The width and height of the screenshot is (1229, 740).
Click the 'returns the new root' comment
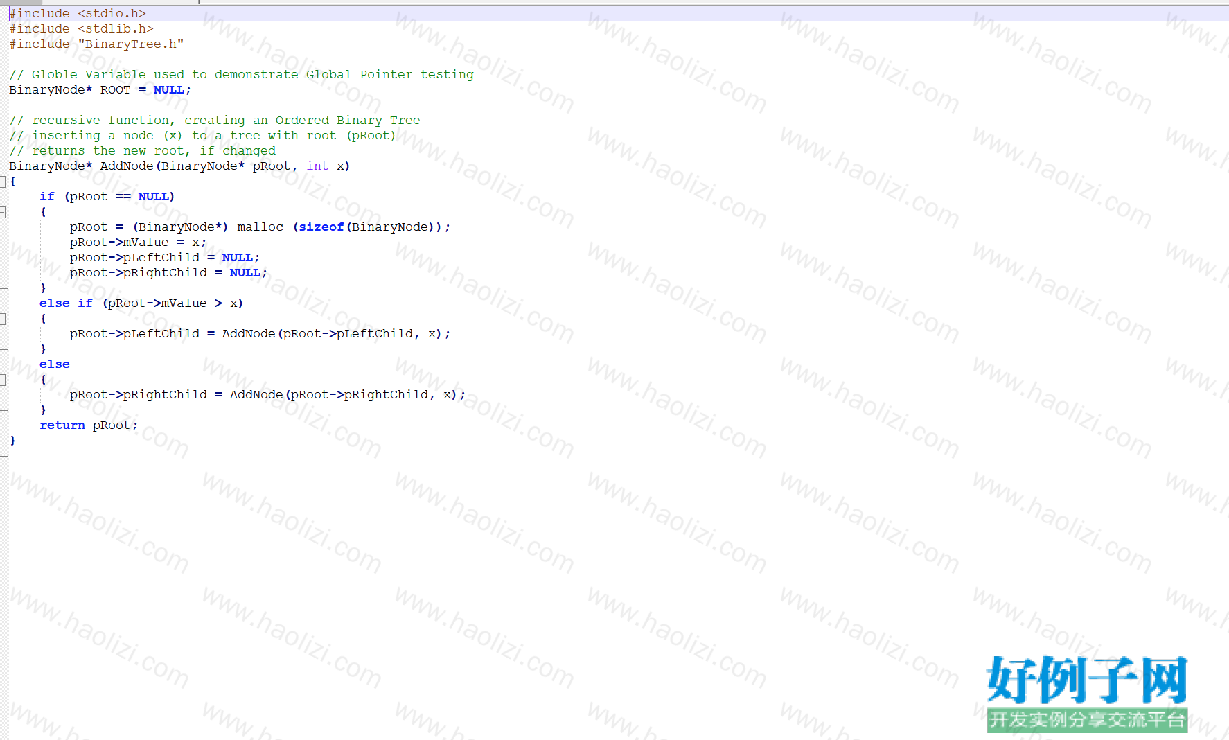142,151
